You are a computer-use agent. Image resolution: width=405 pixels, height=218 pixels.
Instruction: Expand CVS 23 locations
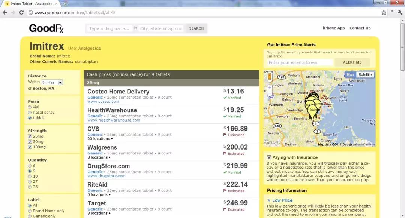pos(100,139)
